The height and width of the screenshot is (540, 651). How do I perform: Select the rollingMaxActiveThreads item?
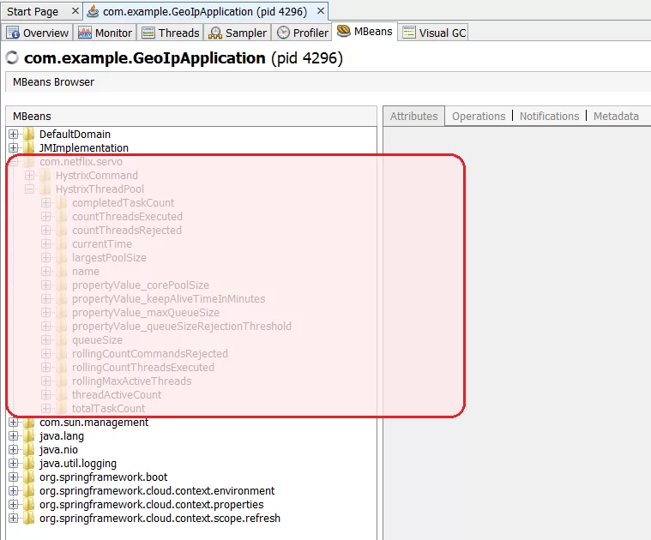click(x=131, y=381)
